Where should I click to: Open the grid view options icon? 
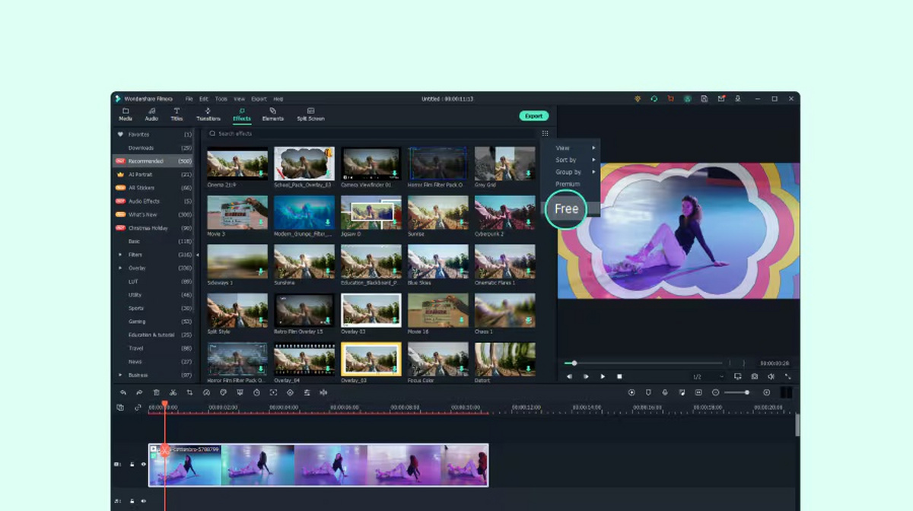(x=545, y=133)
